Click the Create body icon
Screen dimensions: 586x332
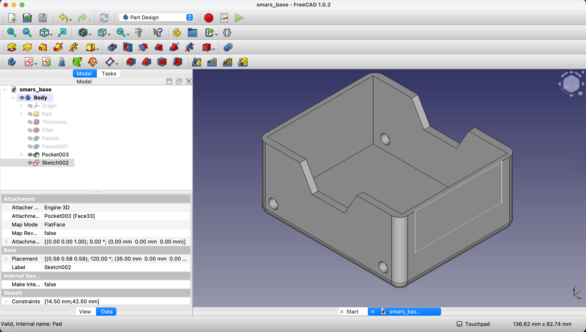[12, 62]
